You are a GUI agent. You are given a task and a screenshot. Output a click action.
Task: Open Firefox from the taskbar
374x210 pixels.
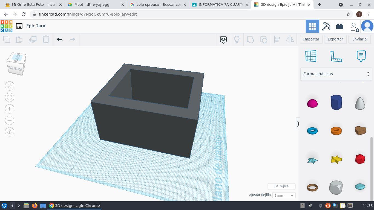tap(34, 206)
